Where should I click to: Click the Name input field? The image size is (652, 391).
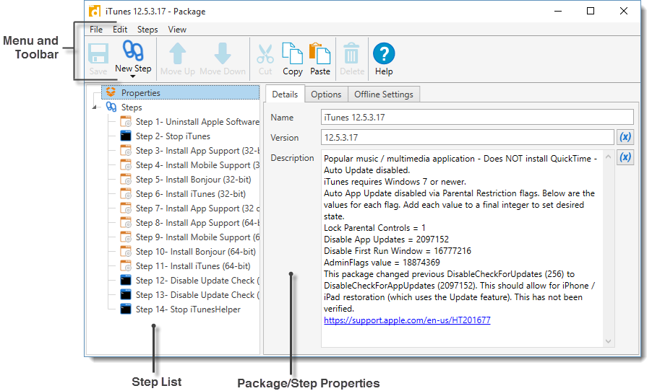pos(477,117)
